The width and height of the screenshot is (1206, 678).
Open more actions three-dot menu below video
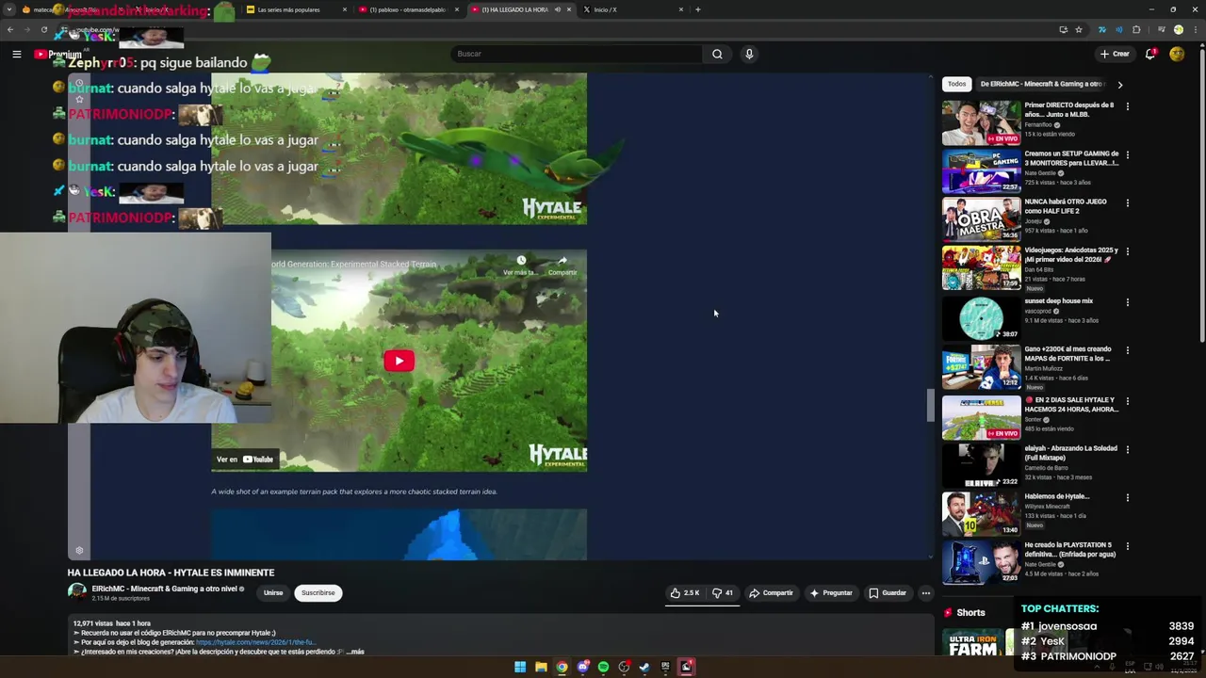[x=926, y=593]
